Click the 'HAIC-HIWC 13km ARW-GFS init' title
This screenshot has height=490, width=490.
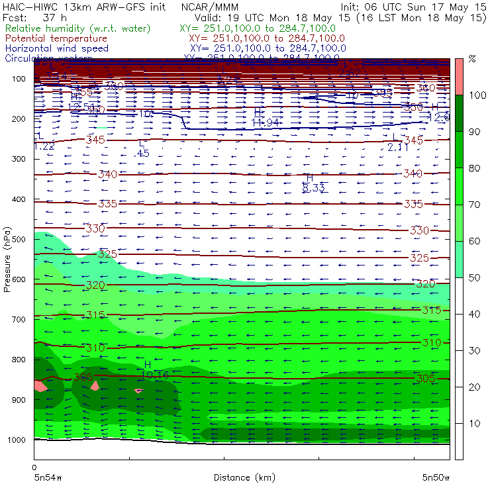84,7
